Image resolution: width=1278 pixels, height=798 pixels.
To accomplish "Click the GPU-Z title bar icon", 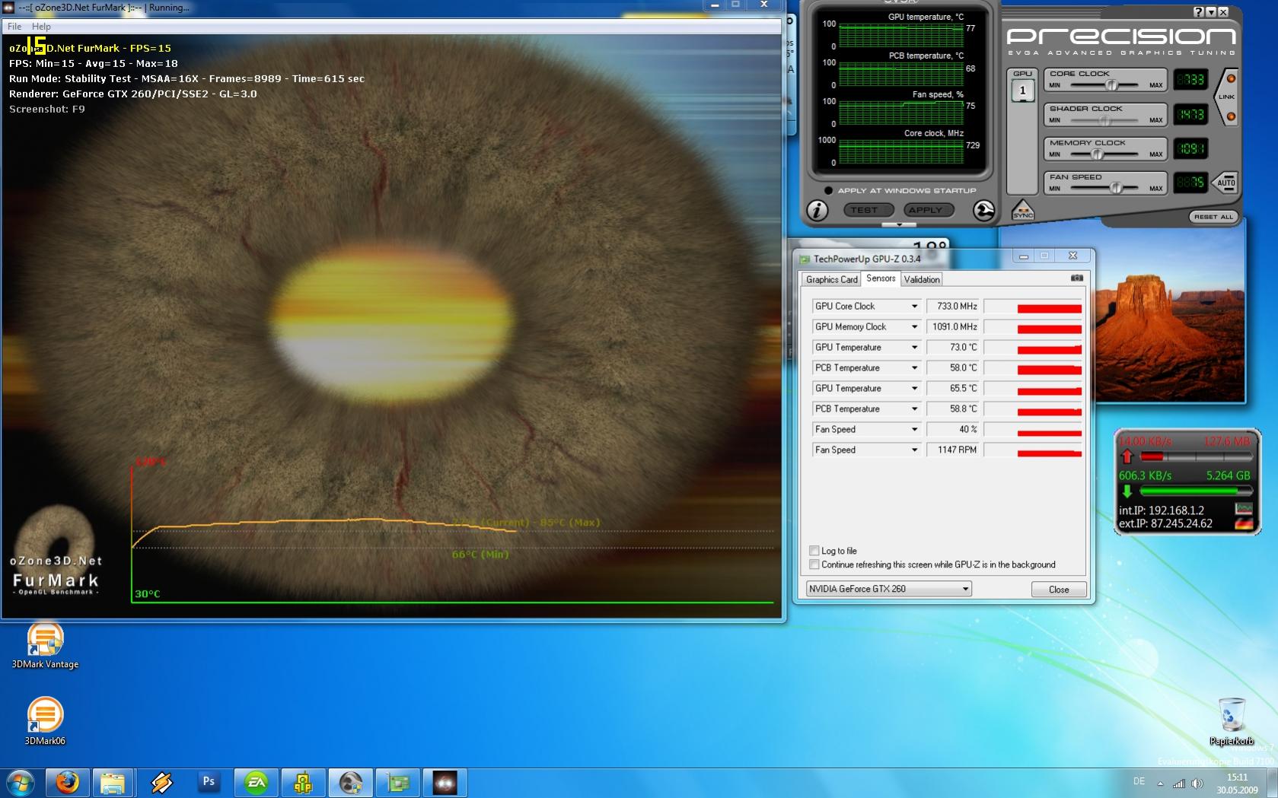I will coord(805,259).
